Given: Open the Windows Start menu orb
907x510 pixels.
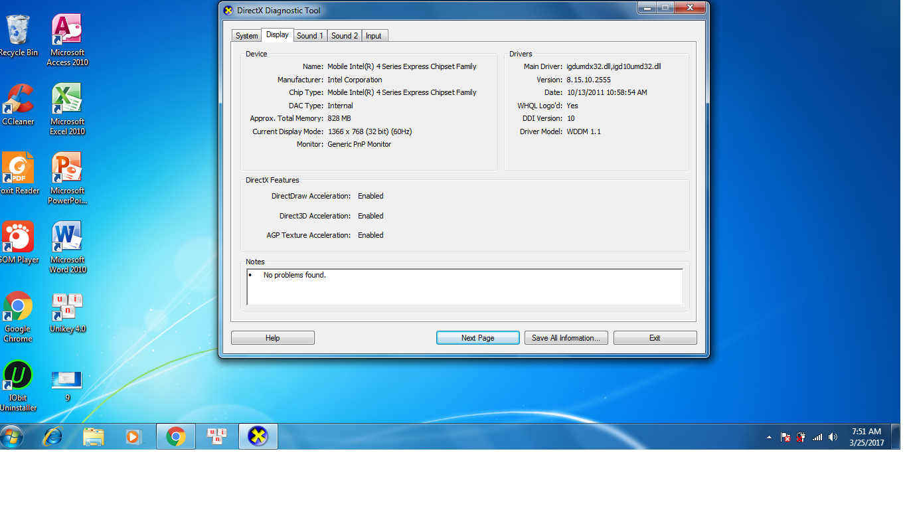Looking at the screenshot, I should click(12, 436).
